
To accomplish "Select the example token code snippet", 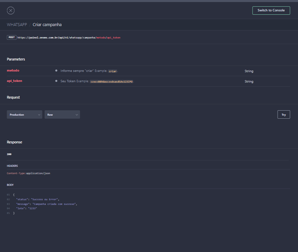I will click(112, 82).
